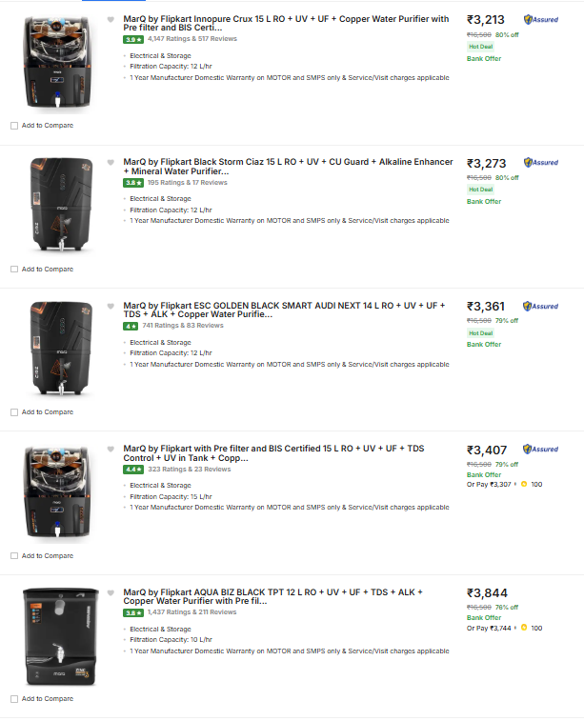584x721 pixels.
Task: Click heart icon beside Black Storm Ciaz purifier
Action: point(111,163)
